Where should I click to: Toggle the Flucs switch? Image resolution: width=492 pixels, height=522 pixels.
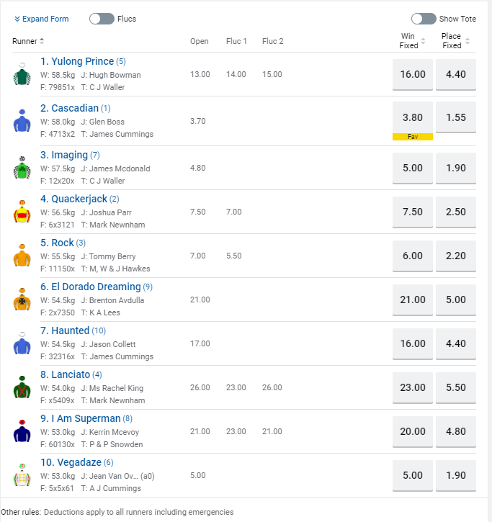pyautogui.click(x=102, y=19)
